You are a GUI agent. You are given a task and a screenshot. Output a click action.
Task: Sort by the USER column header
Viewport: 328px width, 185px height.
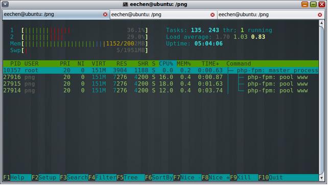pyautogui.click(x=31, y=64)
